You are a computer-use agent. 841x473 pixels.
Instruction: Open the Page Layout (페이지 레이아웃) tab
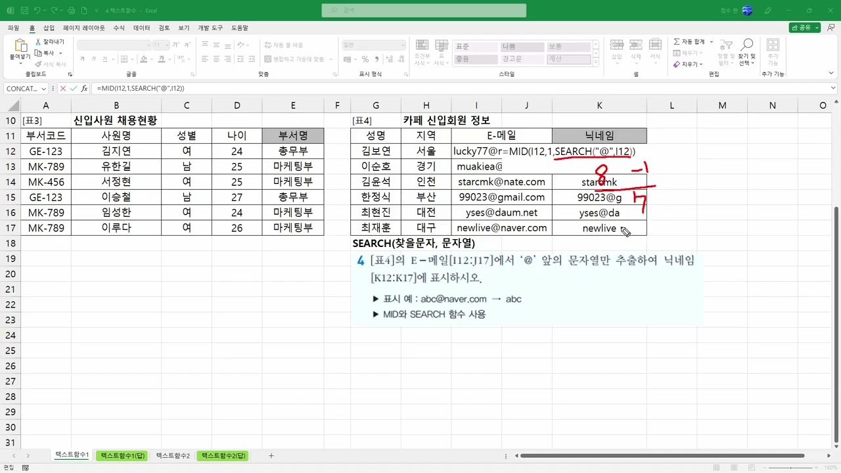click(x=83, y=28)
